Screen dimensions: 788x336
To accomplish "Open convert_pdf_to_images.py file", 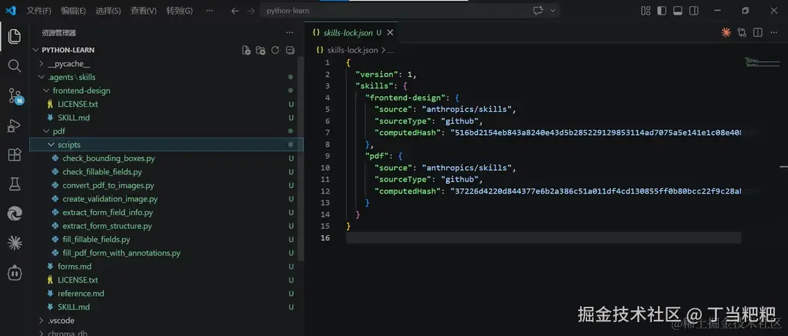I will (x=108, y=185).
